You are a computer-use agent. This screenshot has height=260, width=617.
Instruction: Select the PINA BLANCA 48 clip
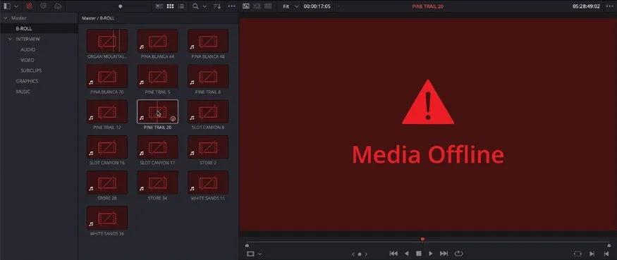[208, 40]
